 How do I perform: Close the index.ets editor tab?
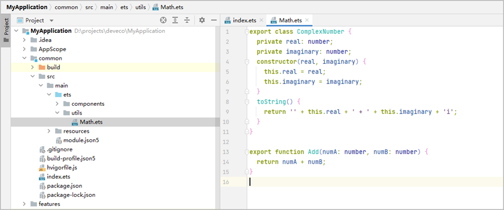[x=262, y=20]
